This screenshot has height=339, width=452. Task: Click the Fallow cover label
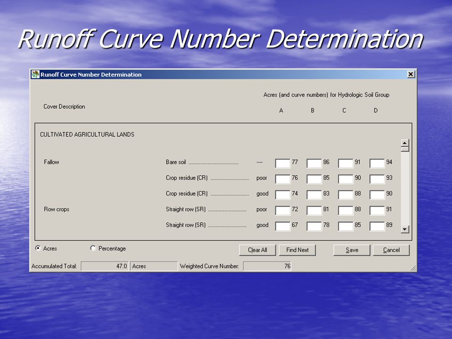point(51,162)
